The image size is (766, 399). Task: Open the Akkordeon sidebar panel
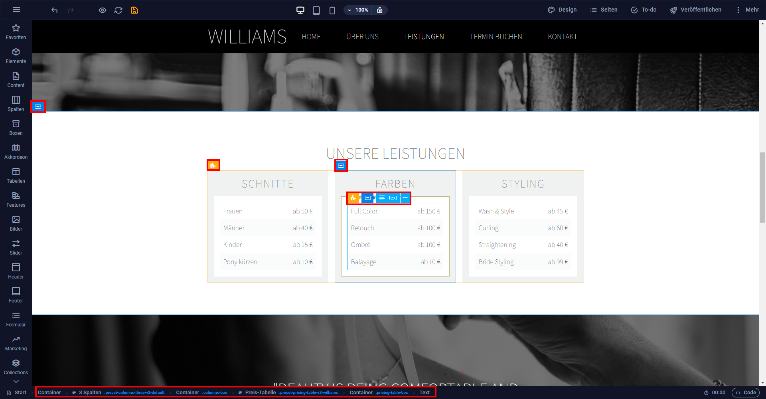click(16, 152)
